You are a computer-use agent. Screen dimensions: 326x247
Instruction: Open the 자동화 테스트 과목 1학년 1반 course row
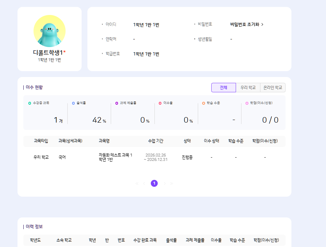click(115, 157)
